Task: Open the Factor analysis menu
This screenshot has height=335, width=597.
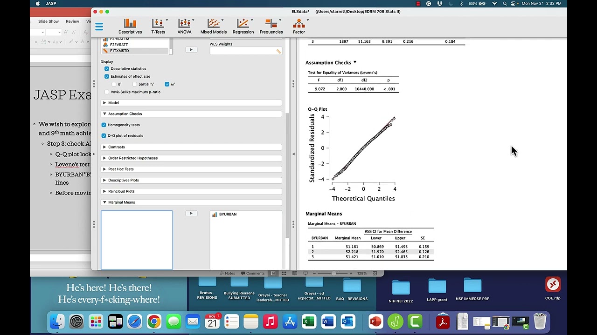Action: click(x=299, y=27)
